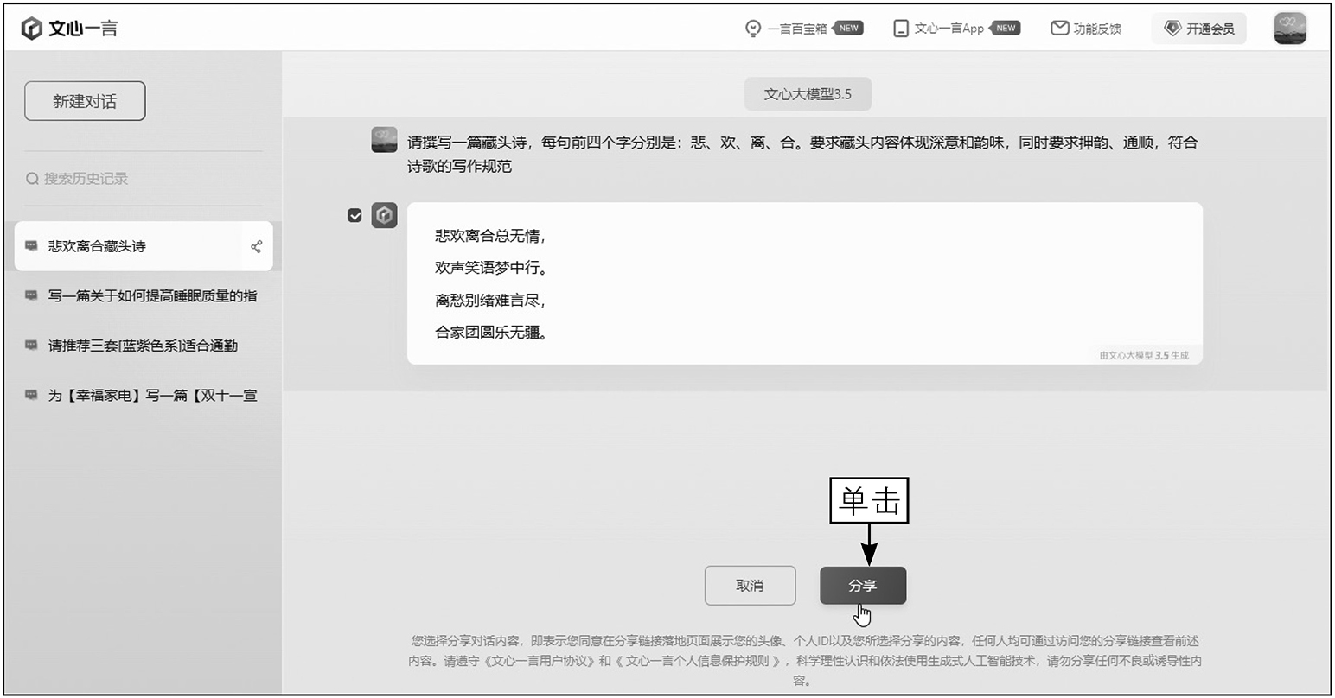Image resolution: width=1335 pixels, height=698 pixels.
Task: Click the 取消 button
Action: click(750, 586)
